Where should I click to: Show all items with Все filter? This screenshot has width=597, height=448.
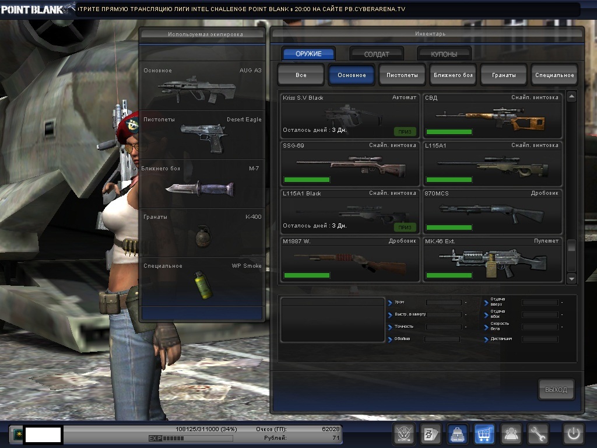(301, 75)
